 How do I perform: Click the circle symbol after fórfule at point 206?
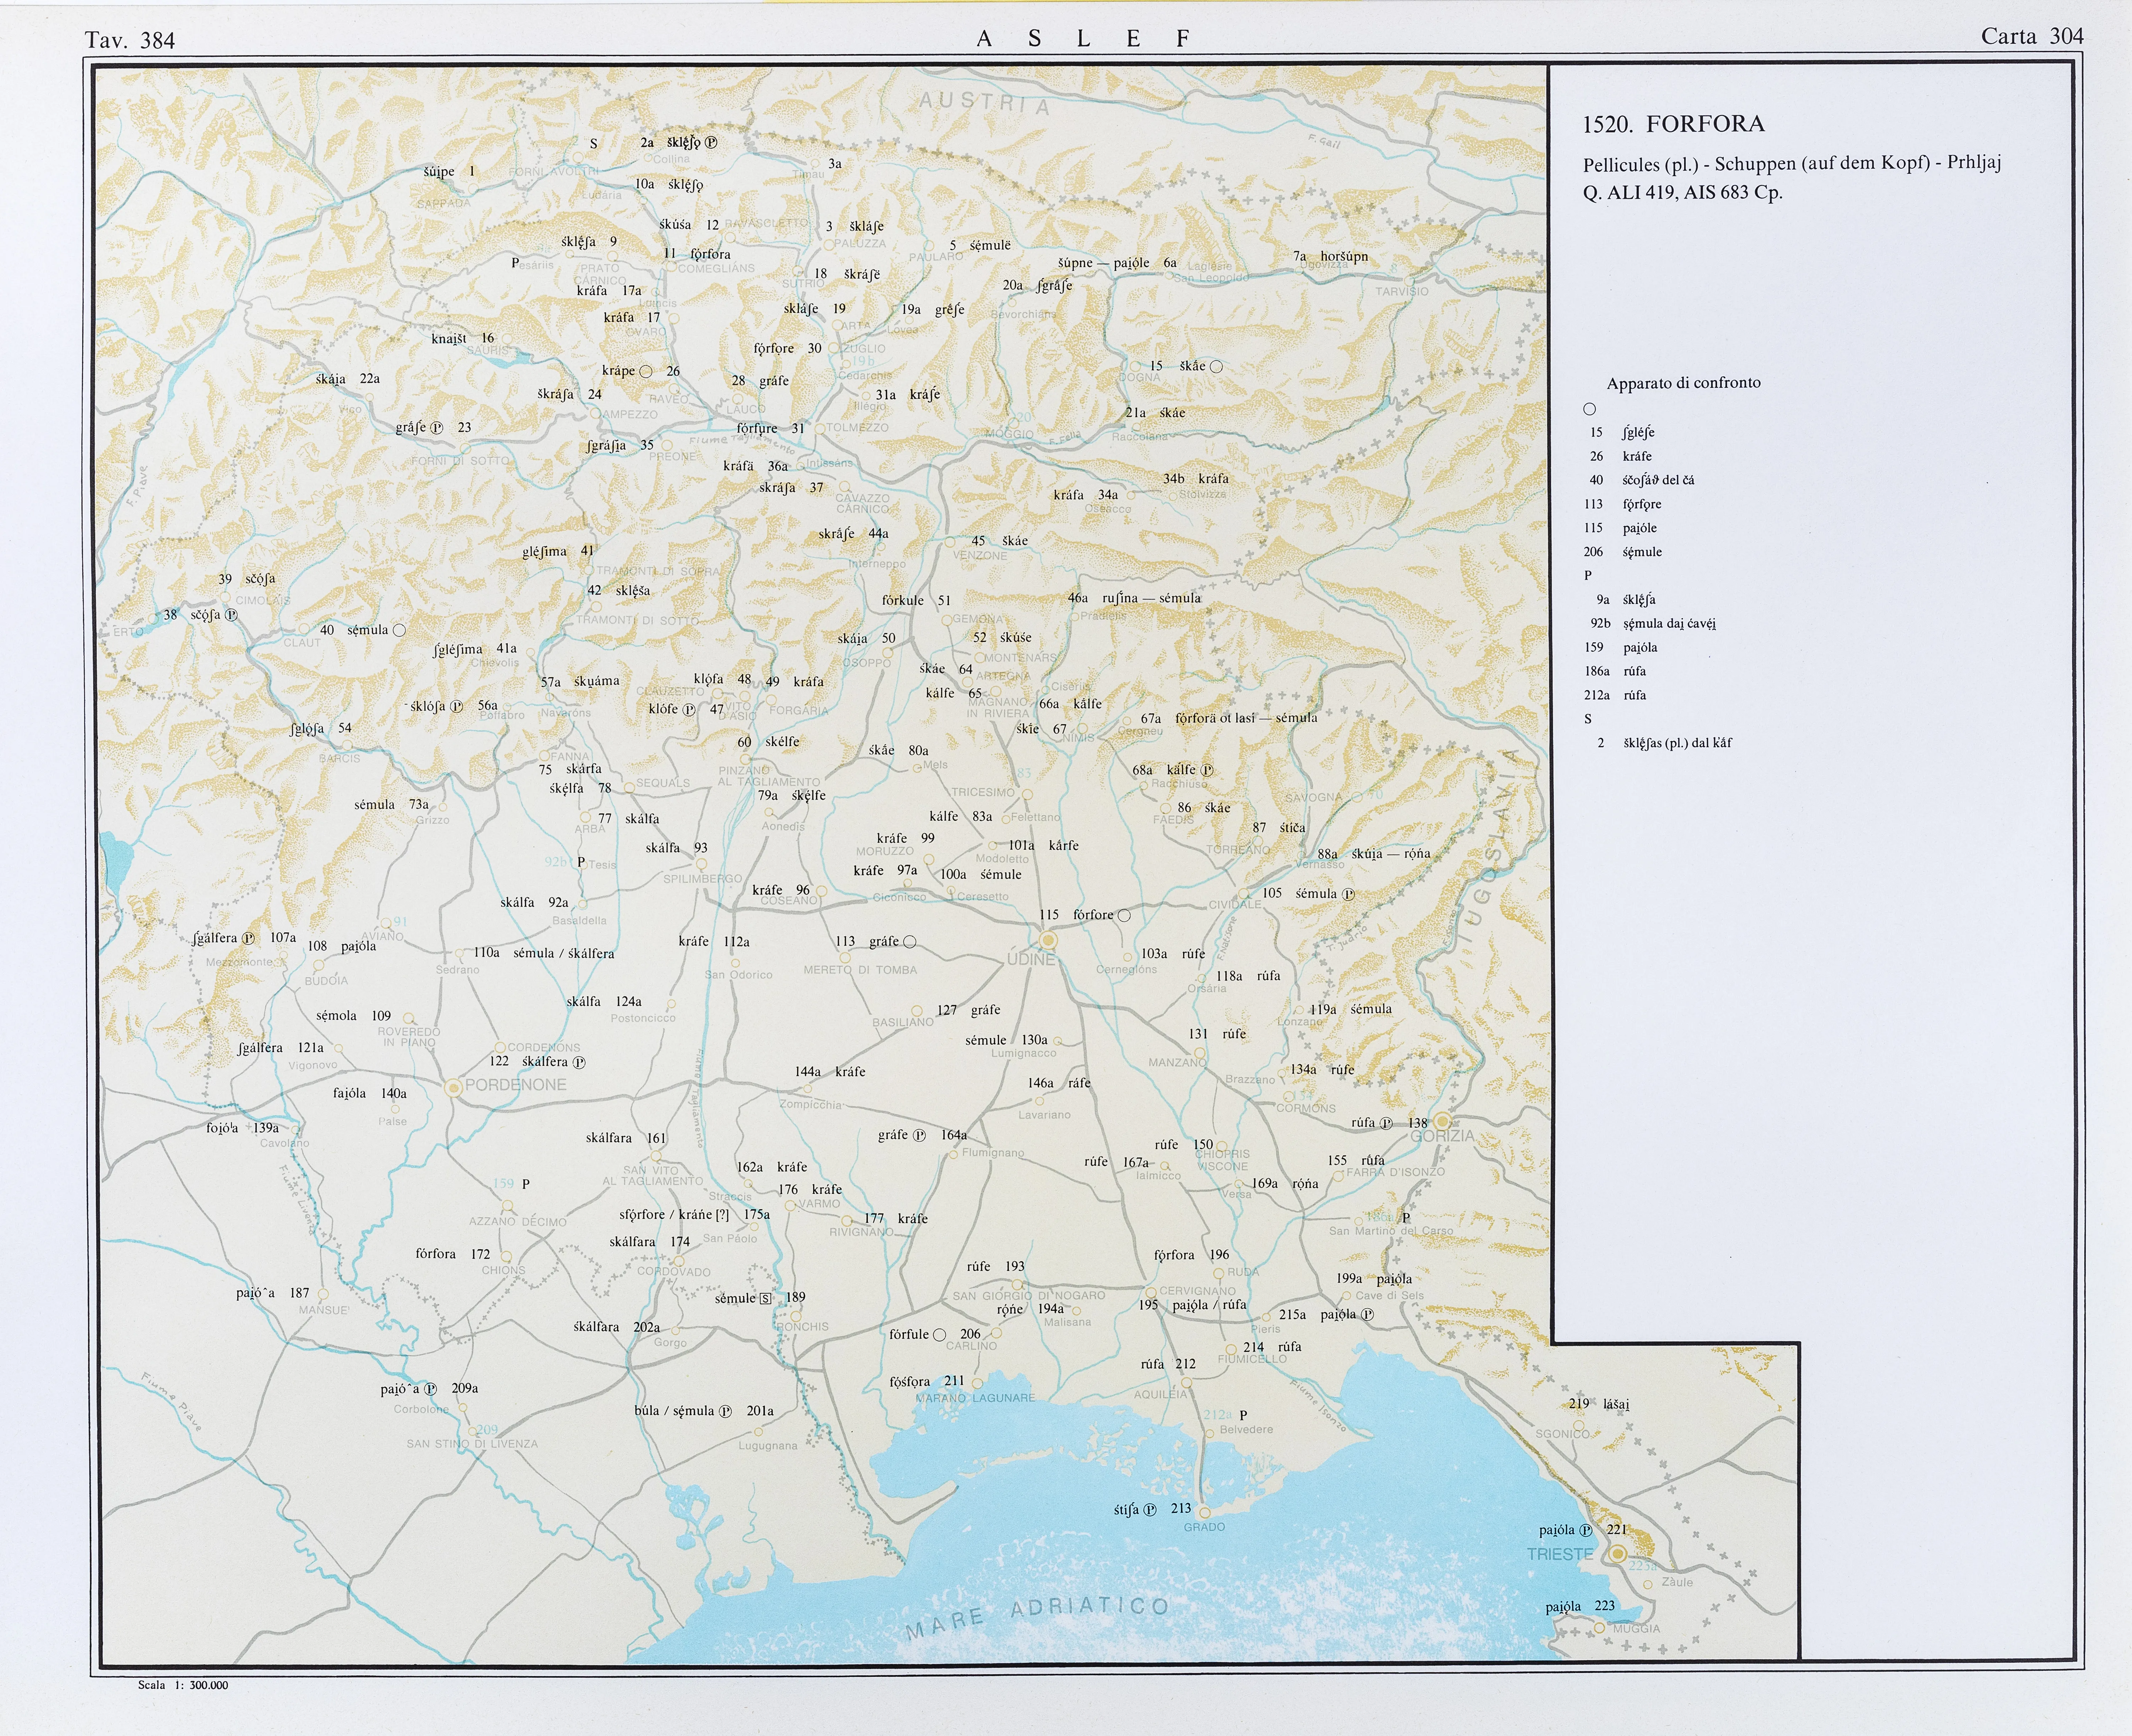(939, 1334)
